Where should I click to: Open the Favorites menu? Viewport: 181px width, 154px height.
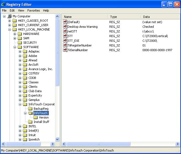tap(34, 10)
